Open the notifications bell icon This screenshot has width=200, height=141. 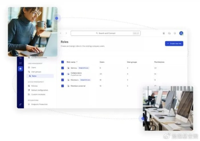pyautogui.click(x=175, y=33)
